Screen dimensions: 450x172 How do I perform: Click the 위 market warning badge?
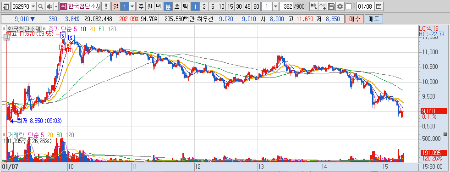[x=63, y=6]
